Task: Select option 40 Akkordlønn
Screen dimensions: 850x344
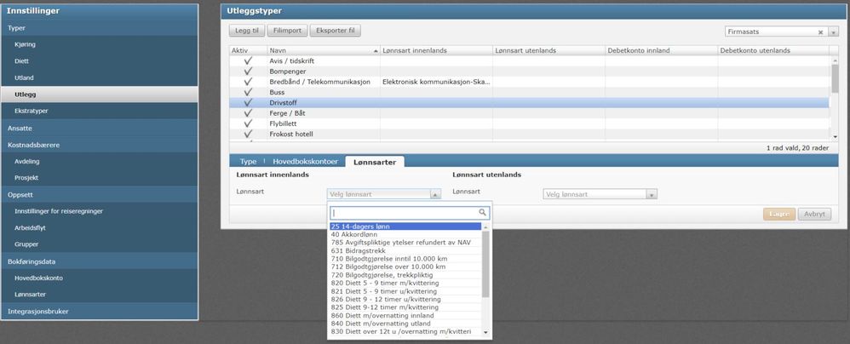Action: tap(405, 234)
